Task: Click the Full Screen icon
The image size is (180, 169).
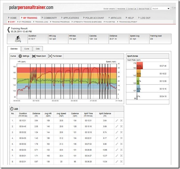Action: pos(50,56)
